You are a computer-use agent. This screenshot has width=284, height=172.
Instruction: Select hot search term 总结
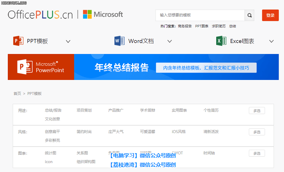point(233,26)
